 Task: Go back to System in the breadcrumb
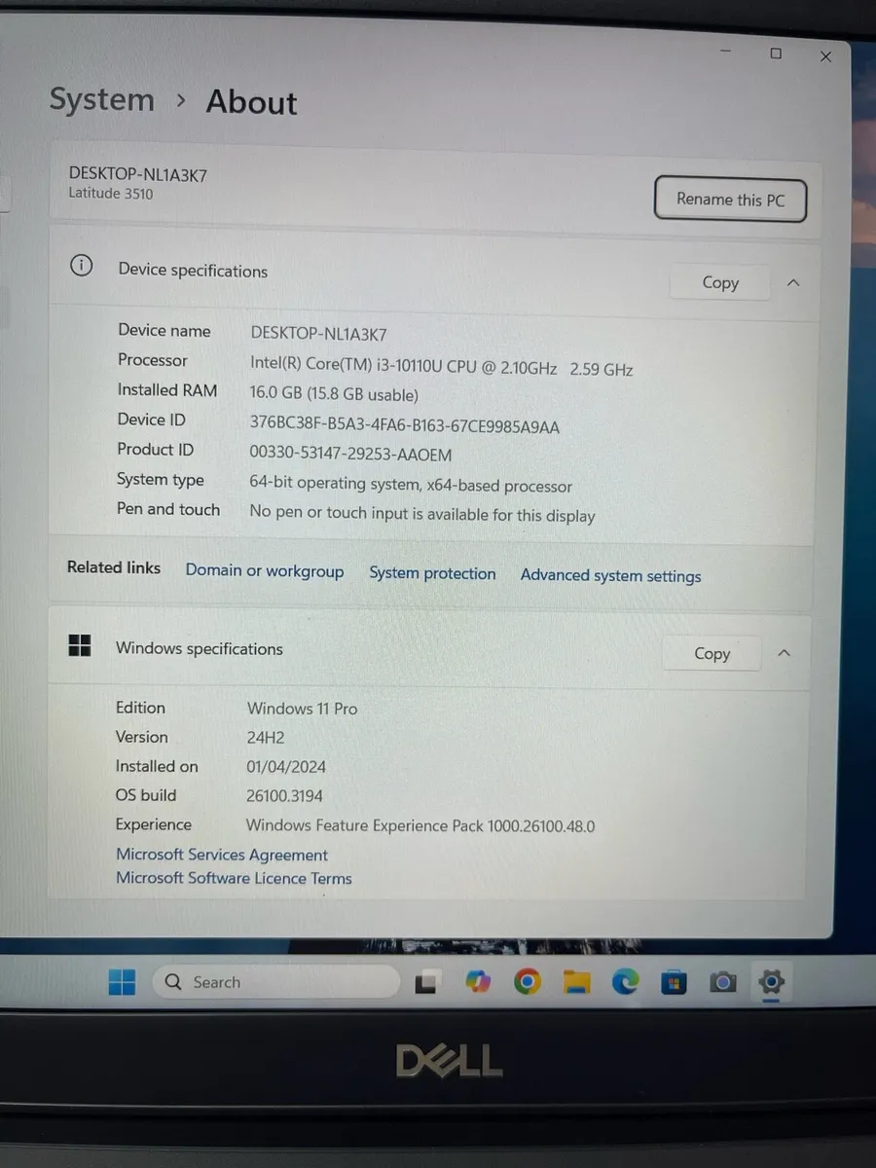[x=101, y=99]
